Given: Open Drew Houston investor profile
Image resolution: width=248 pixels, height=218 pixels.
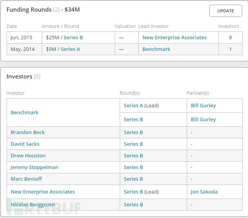Looking at the screenshot, I should [28, 156].
